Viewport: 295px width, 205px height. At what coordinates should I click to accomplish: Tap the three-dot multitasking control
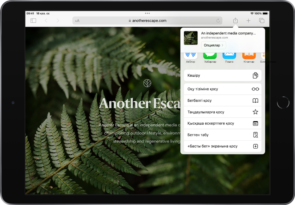click(x=147, y=13)
